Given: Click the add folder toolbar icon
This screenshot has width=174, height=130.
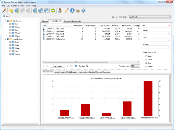Looking at the screenshot, I should 11,11.
